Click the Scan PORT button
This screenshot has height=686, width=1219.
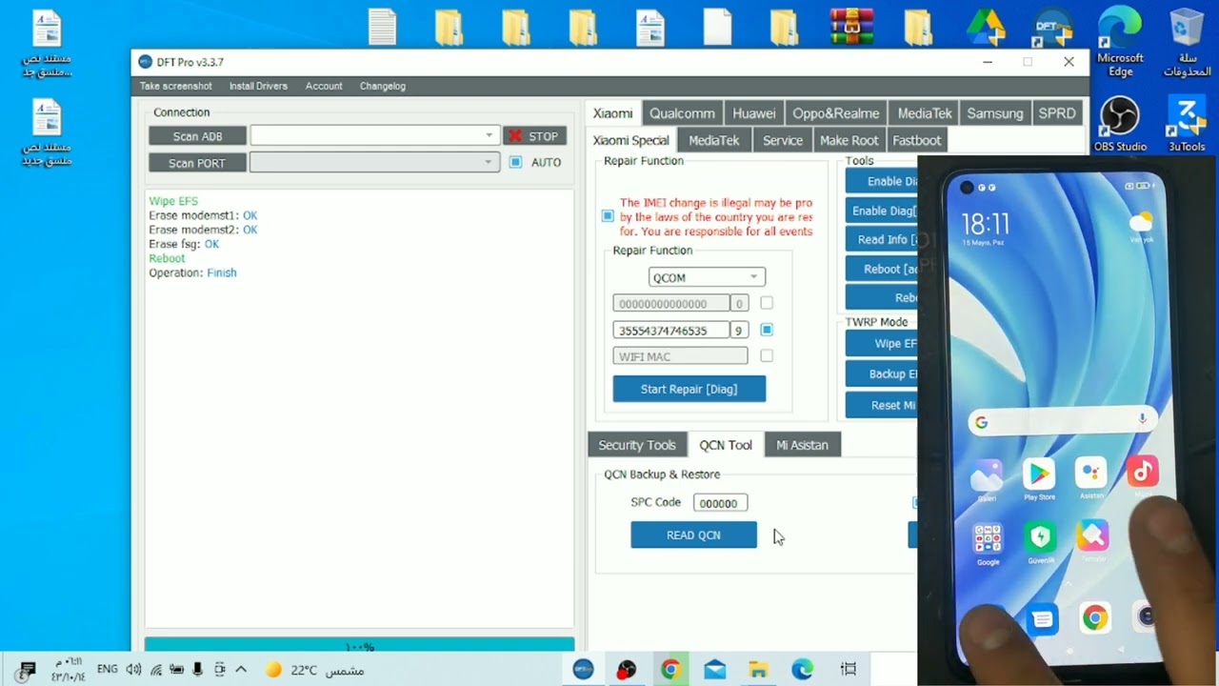click(x=197, y=163)
